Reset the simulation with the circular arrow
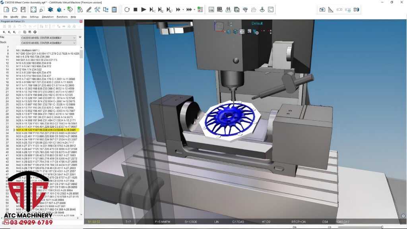 click(x=127, y=9)
